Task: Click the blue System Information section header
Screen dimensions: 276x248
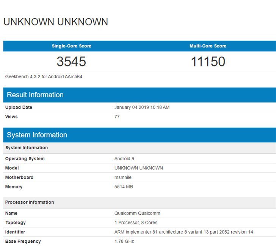Action: [x=140, y=135]
